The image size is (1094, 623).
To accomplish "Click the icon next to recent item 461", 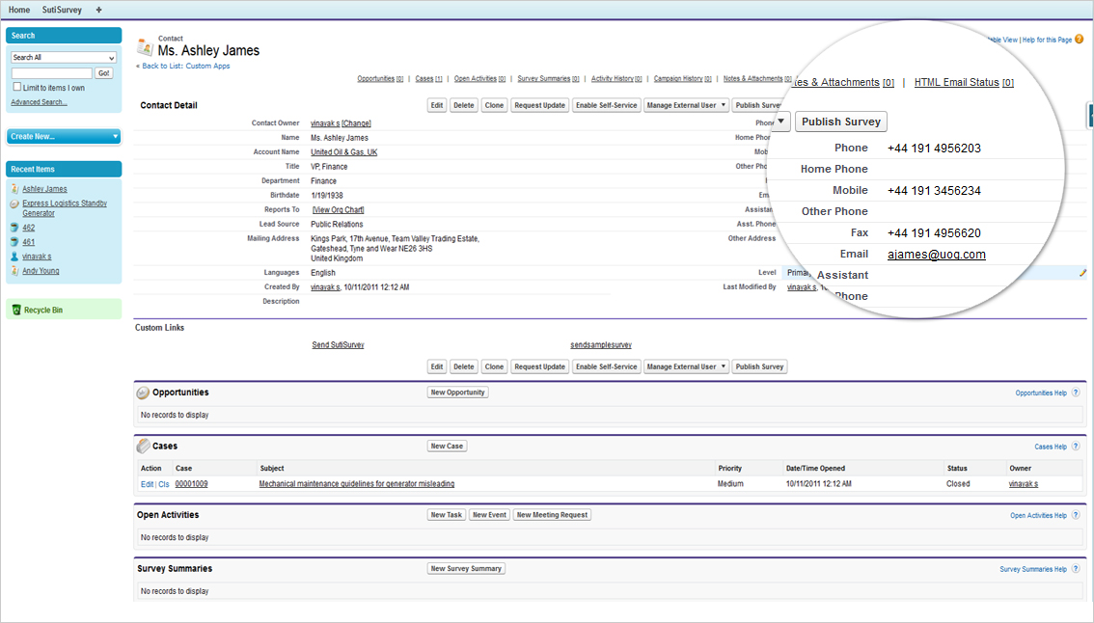I will point(14,242).
